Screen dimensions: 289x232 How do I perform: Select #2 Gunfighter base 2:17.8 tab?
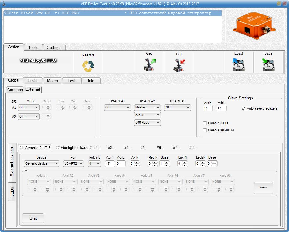coord(78,147)
